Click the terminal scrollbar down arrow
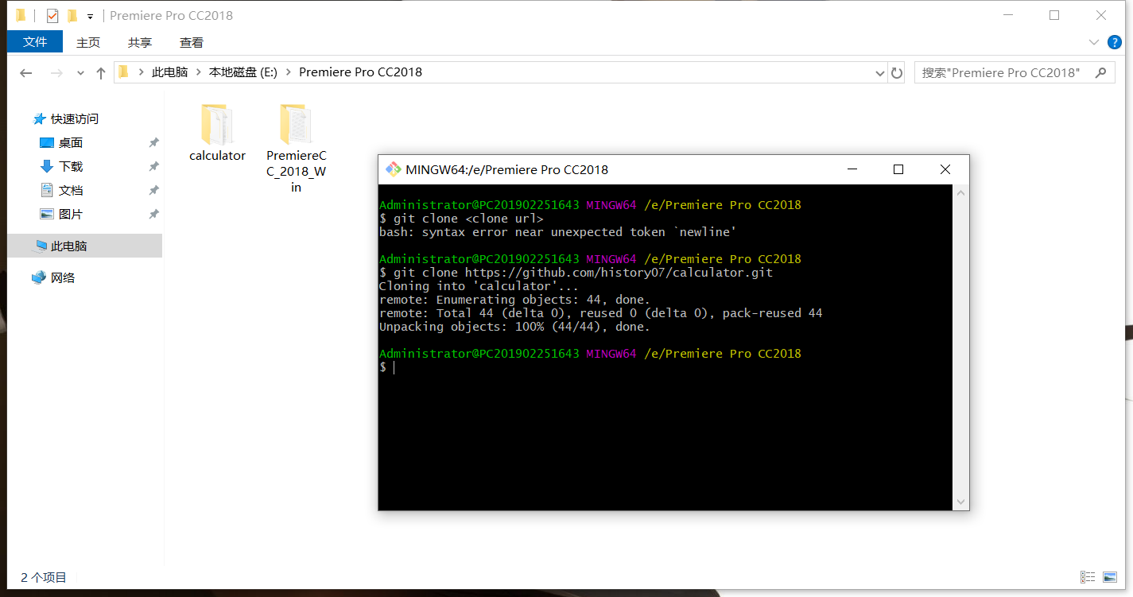The image size is (1133, 597). coord(961,502)
